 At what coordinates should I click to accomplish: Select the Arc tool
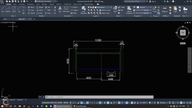pyautogui.click(x=19, y=9)
